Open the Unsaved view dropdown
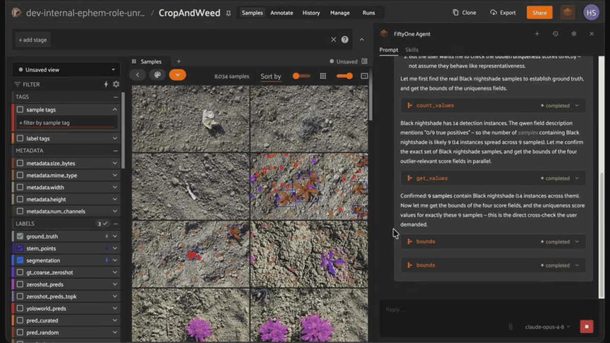This screenshot has height=343, width=610. click(66, 70)
